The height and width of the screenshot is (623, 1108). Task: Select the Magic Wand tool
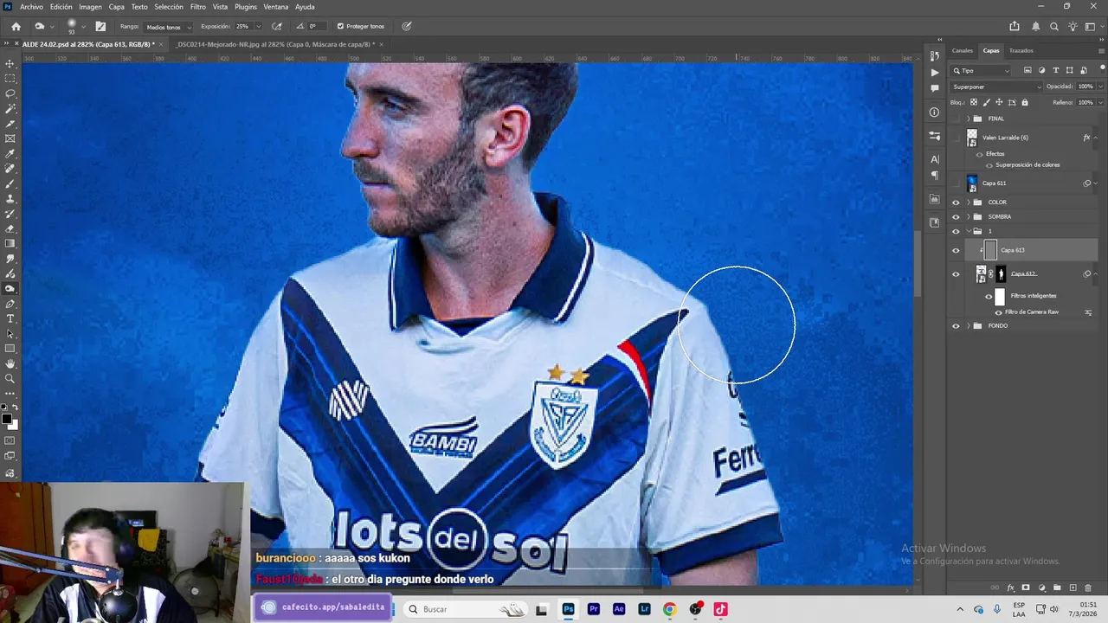pos(10,109)
